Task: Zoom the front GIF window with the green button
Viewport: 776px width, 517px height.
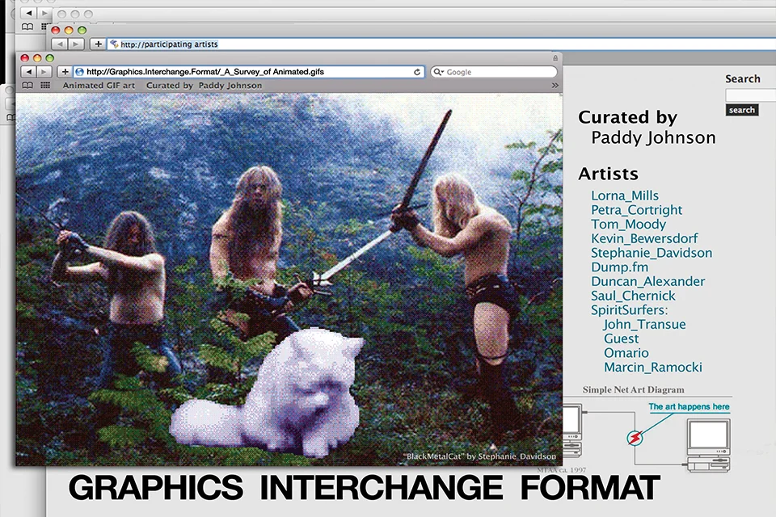Action: tap(50, 58)
